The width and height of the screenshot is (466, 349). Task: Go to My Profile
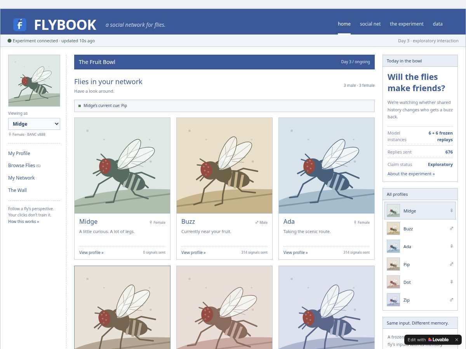tap(19, 153)
